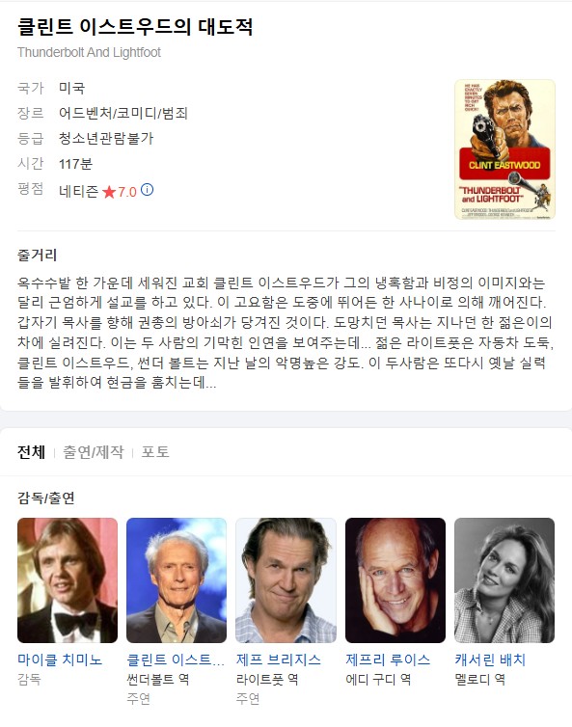Click the movie title 클린트 이스트우드의 대도적

135,27
